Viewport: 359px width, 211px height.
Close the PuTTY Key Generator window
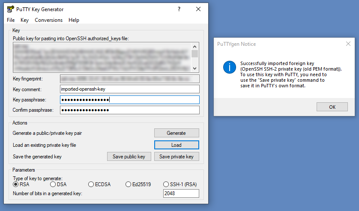click(x=198, y=9)
